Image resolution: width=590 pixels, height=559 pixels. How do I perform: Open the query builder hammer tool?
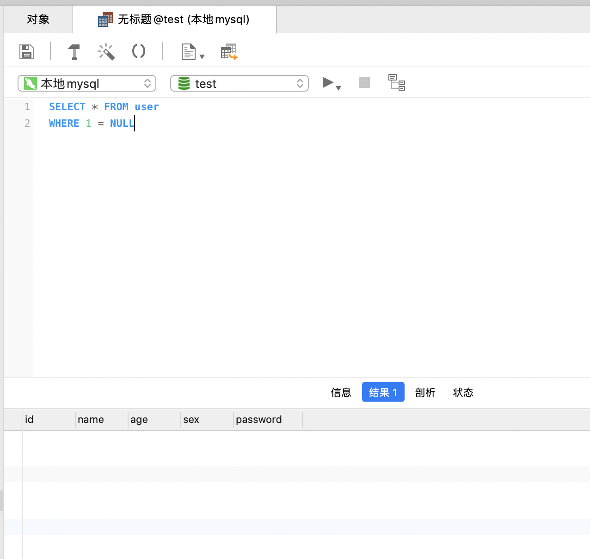coord(74,52)
